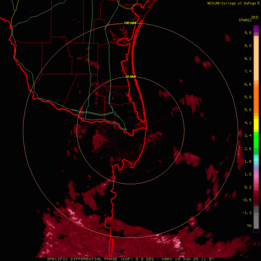Click the 4.2 legend value
Image resolution: width=261 pixels, height=261 pixels.
(x=248, y=123)
